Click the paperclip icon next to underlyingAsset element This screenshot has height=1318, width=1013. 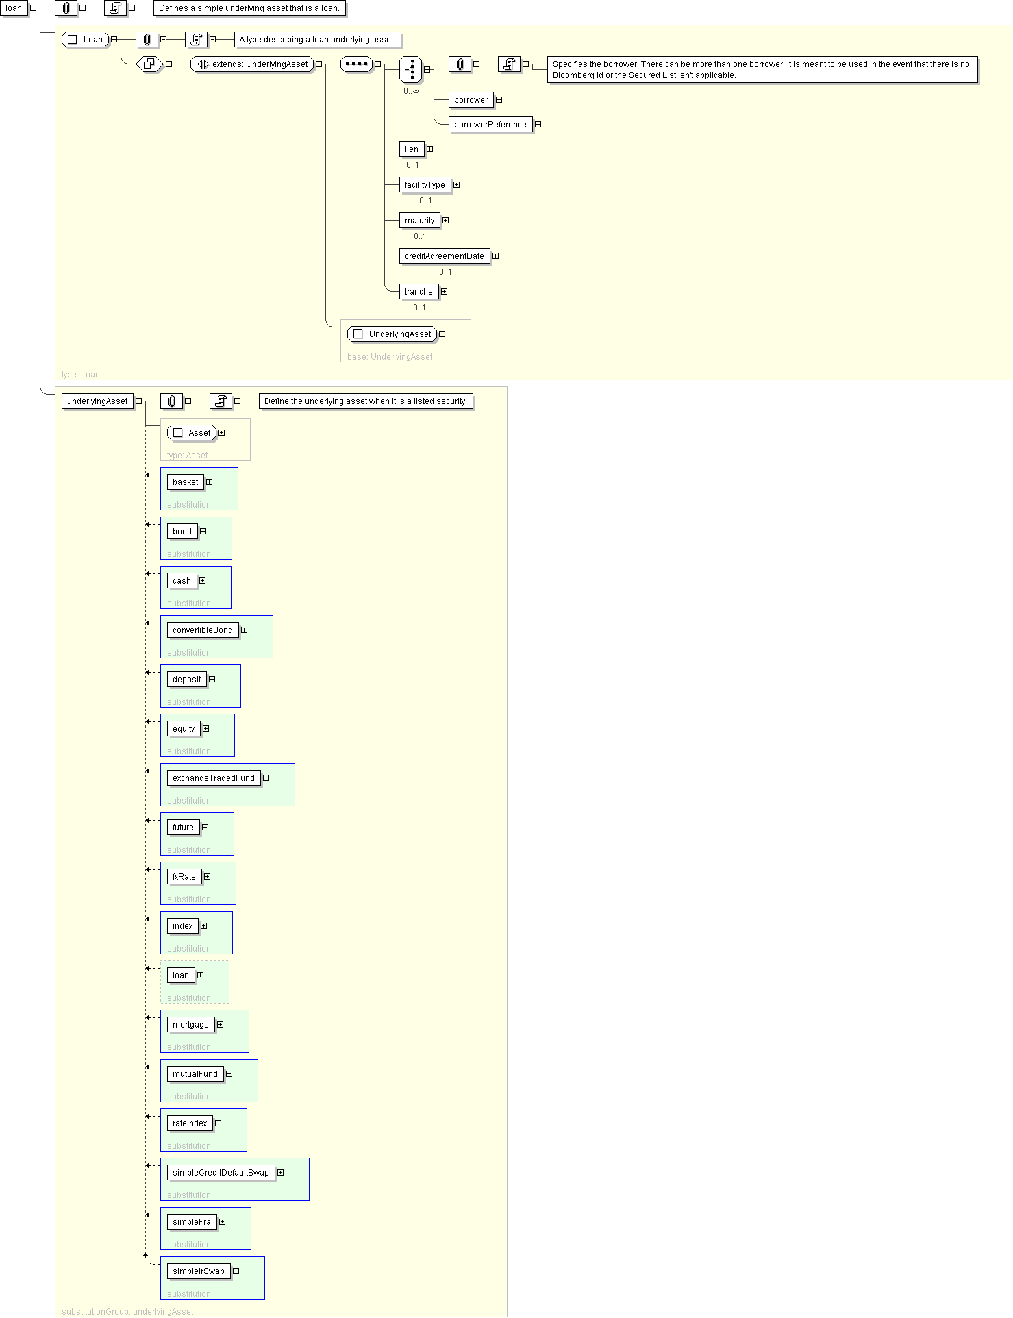point(171,401)
